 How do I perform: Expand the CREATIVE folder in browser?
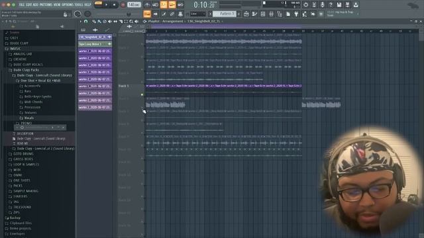tap(20, 59)
